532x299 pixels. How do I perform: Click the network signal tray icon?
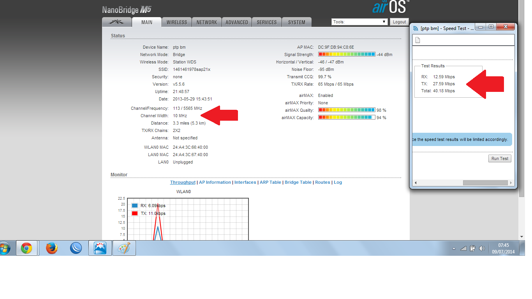[463, 248]
